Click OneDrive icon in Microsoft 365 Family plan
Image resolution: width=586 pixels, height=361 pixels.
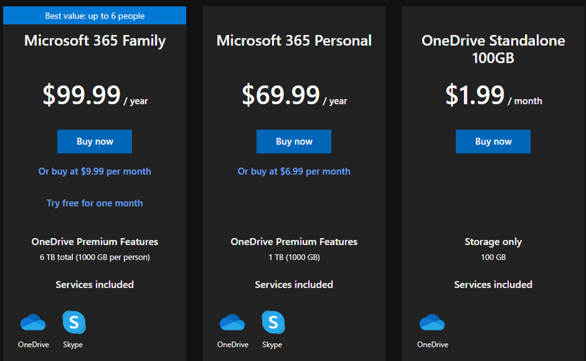(33, 323)
